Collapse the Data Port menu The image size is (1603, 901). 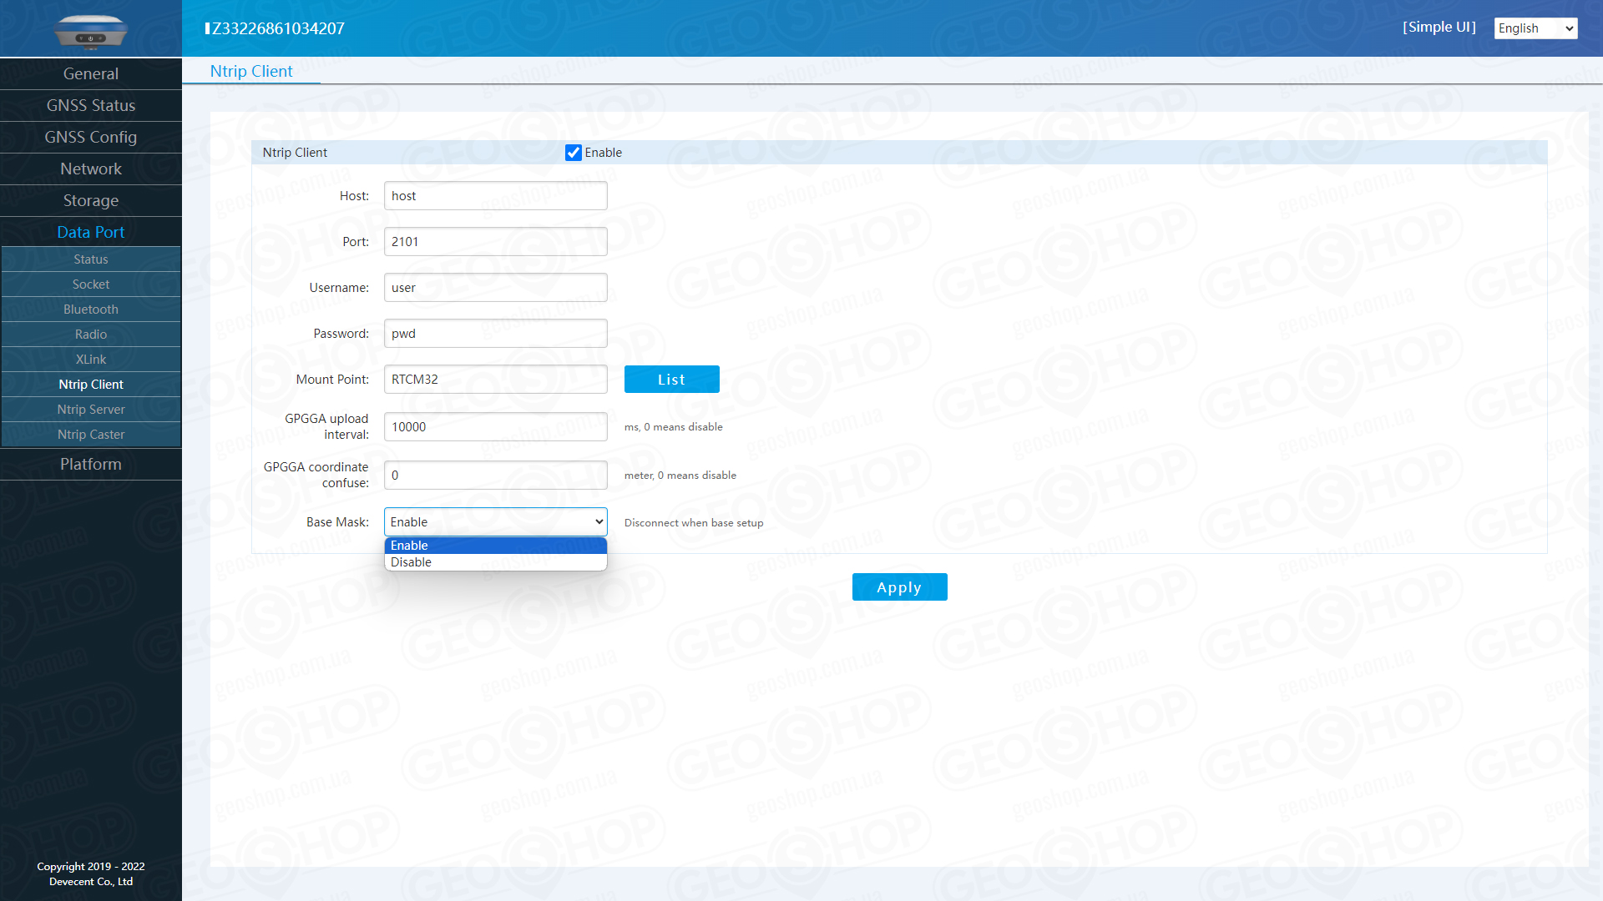coord(91,233)
